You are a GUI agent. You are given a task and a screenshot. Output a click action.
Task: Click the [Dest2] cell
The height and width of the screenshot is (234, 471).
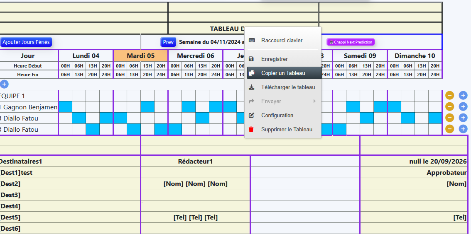[70, 183]
